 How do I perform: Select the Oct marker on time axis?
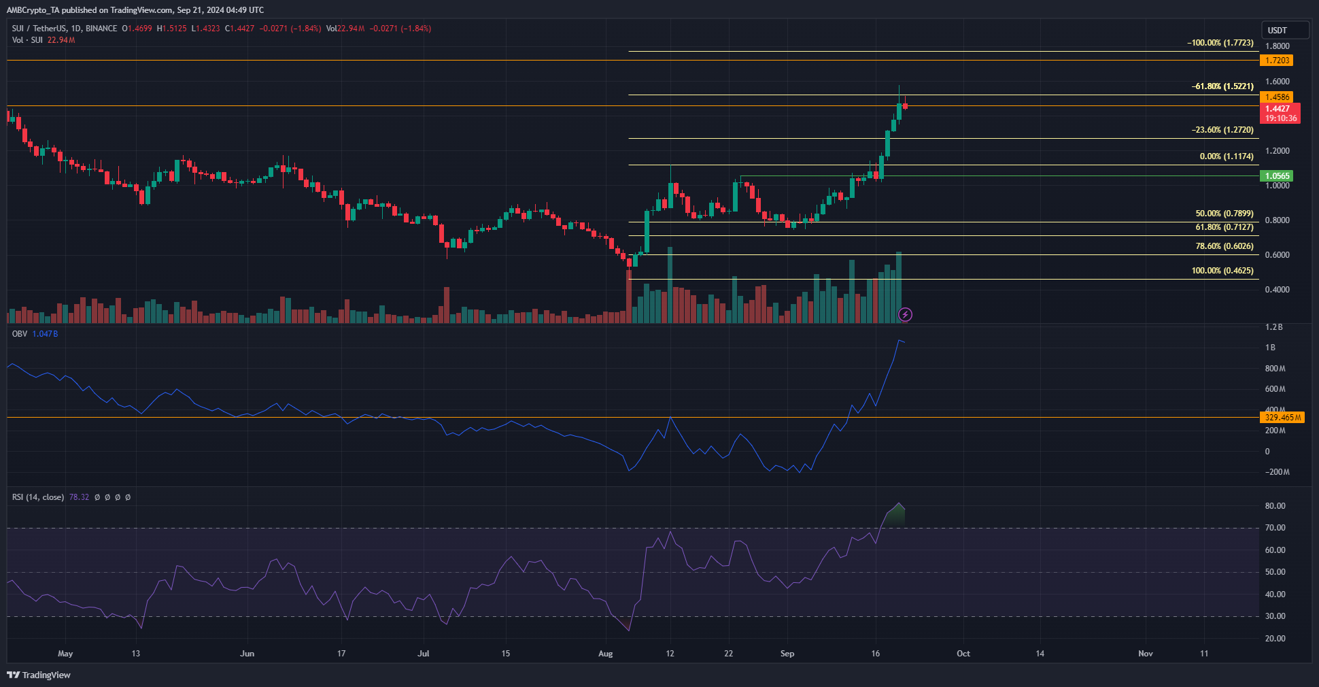tap(963, 654)
